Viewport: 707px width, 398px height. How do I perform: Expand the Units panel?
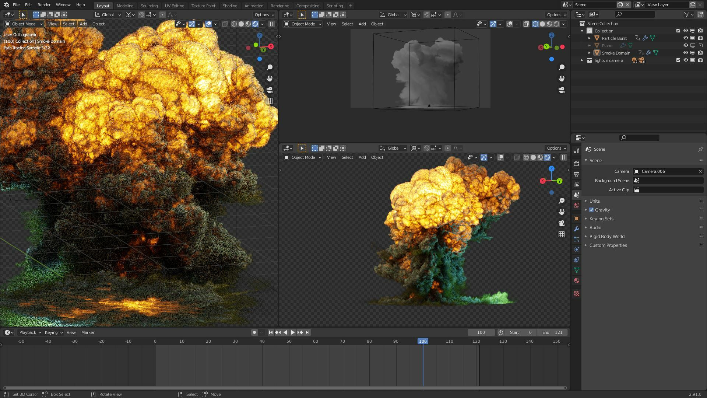[594, 201]
